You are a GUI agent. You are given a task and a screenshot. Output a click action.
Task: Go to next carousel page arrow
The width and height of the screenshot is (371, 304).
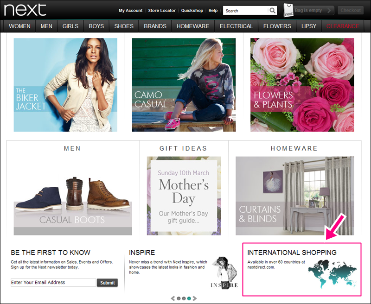tap(194, 298)
